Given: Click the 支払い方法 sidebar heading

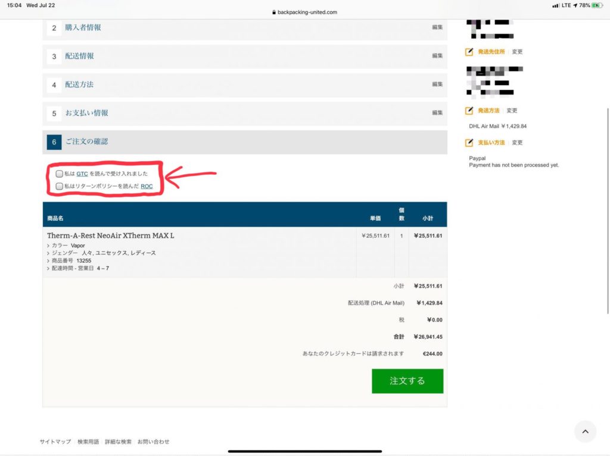Looking at the screenshot, I should 491,143.
